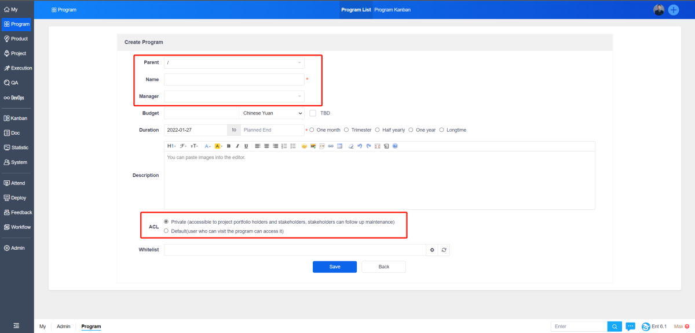The height and width of the screenshot is (333, 695).
Task: Click the insert hyperlink icon in editor
Action: click(331, 146)
